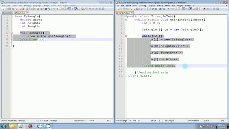Open File menu in the Triangle.java window

pos(4,6)
